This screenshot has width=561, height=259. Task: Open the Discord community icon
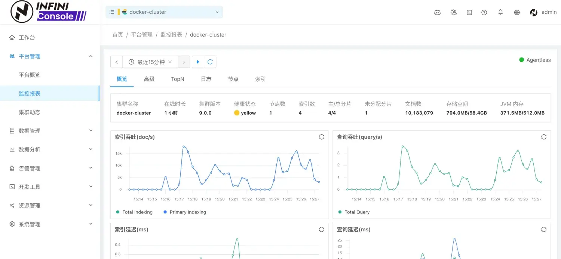click(438, 12)
